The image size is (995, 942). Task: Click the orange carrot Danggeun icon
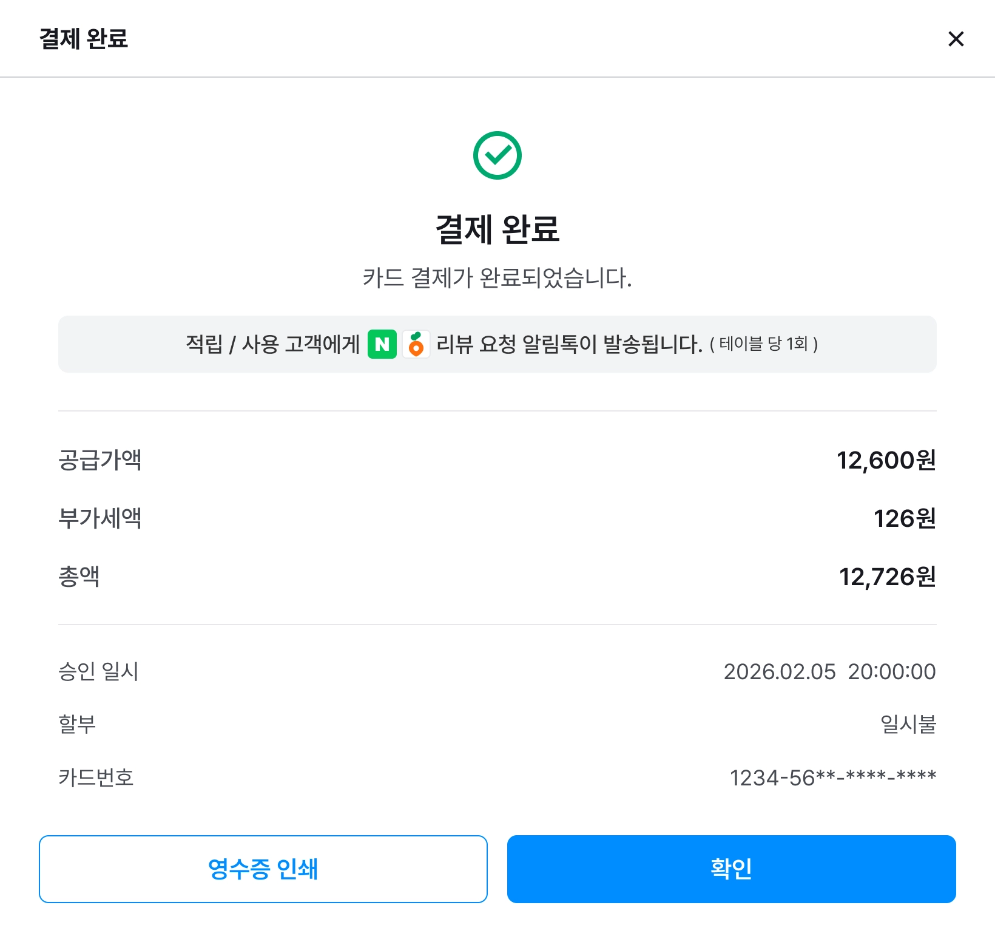(416, 344)
